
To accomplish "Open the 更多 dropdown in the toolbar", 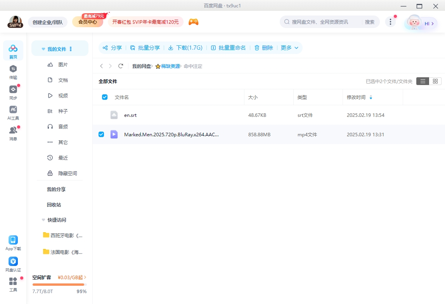I will [289, 47].
